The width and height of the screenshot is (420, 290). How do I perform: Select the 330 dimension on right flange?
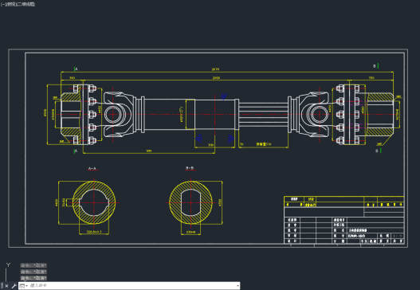click(x=371, y=77)
